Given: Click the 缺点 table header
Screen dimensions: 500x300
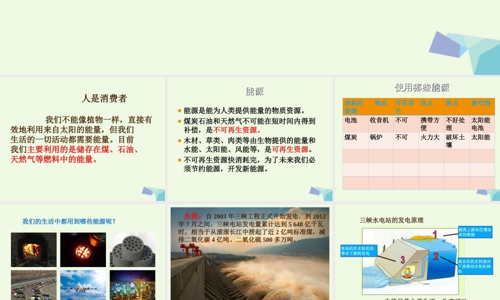Looking at the screenshot, I should tap(456, 107).
